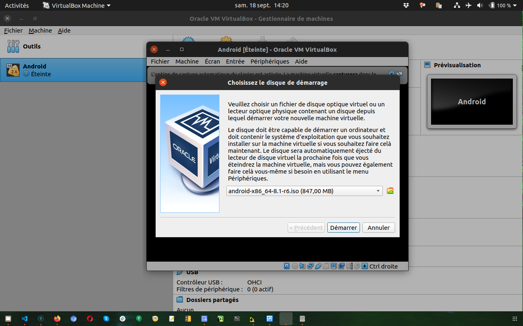This screenshot has width=523, height=326.
Task: Open the Entrée menu
Action: coord(235,61)
